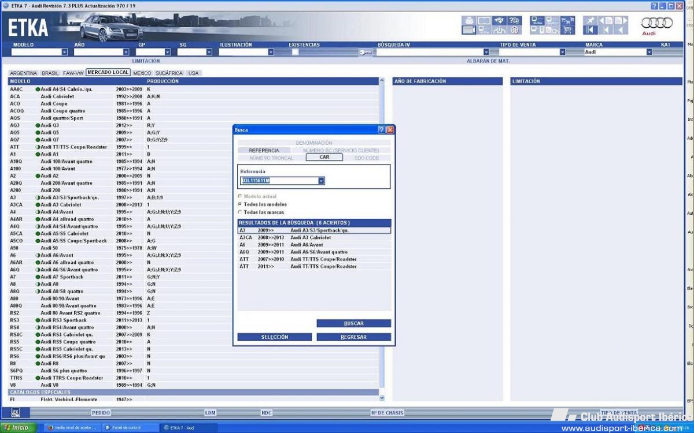This screenshot has width=694, height=433.
Task: Open the Windows Inicio start button
Action: [x=19, y=428]
